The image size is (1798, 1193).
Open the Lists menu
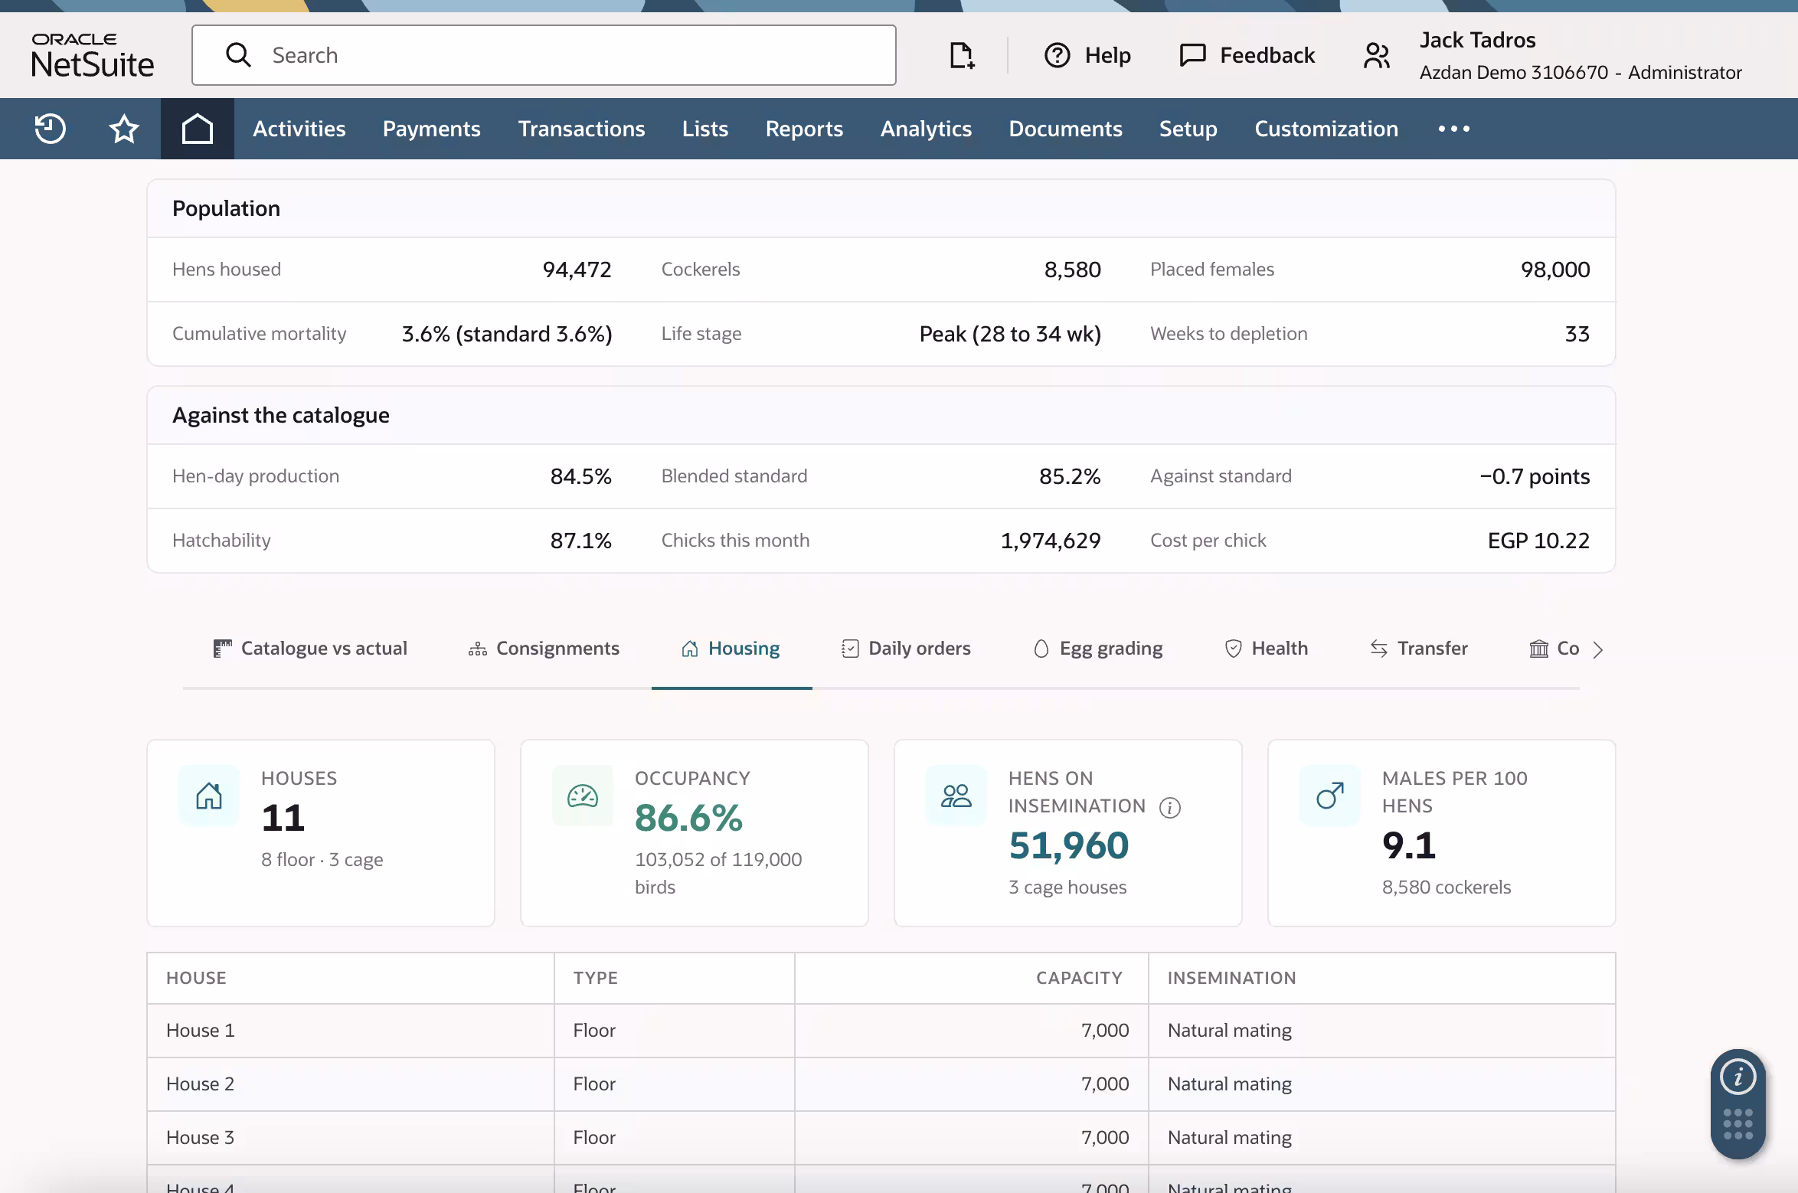[705, 129]
